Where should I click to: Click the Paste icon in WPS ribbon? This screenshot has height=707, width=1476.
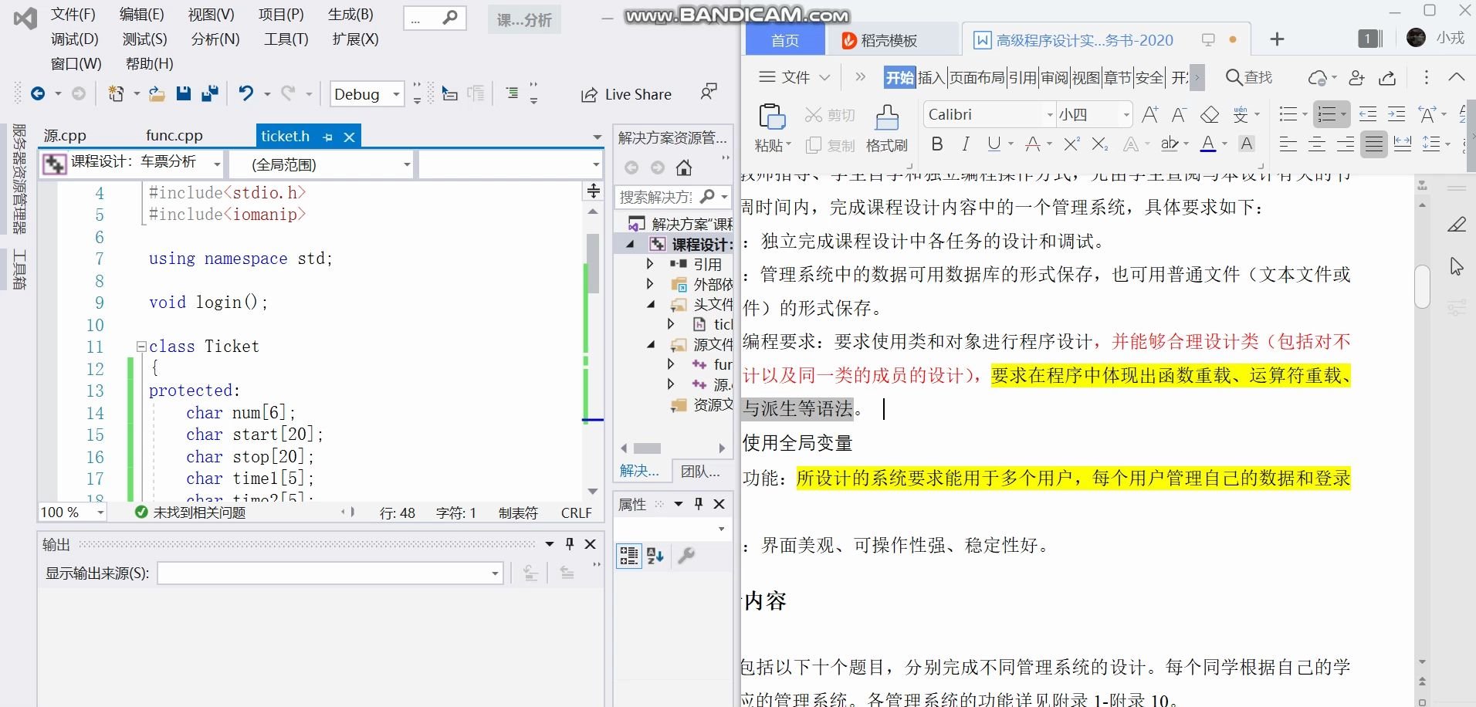[772, 117]
